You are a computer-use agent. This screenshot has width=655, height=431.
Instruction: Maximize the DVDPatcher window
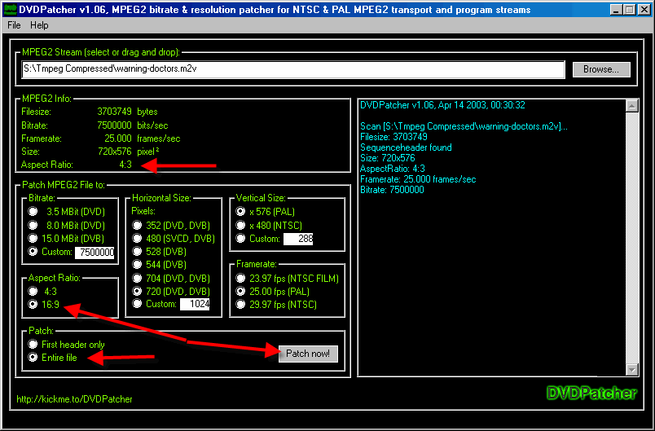[629, 10]
